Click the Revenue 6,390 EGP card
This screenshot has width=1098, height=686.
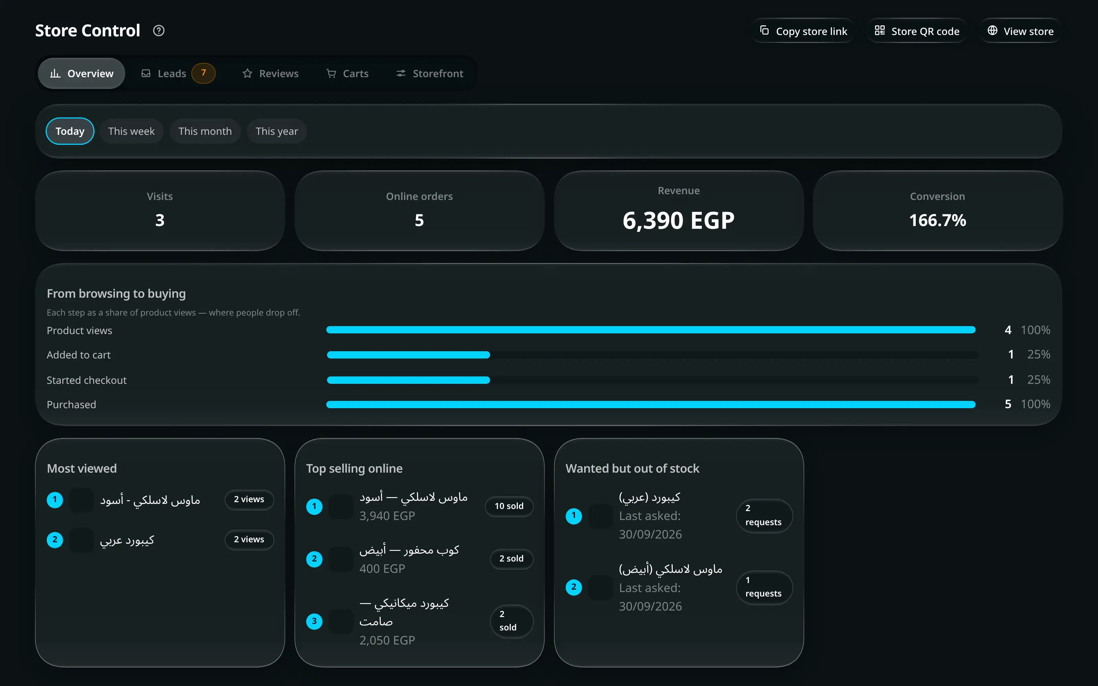point(679,211)
